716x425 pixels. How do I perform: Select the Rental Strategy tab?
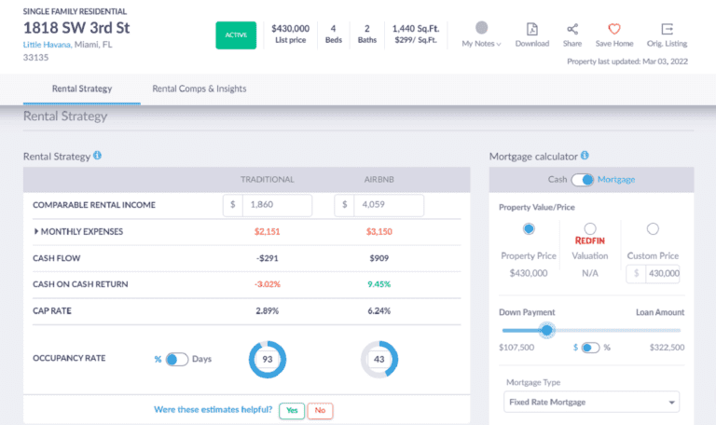81,89
